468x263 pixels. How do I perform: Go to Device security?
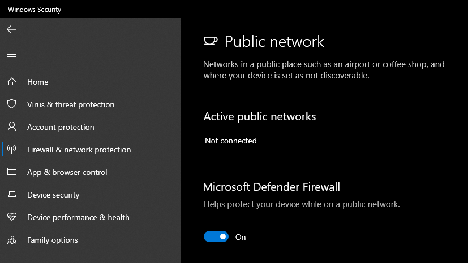coord(53,195)
